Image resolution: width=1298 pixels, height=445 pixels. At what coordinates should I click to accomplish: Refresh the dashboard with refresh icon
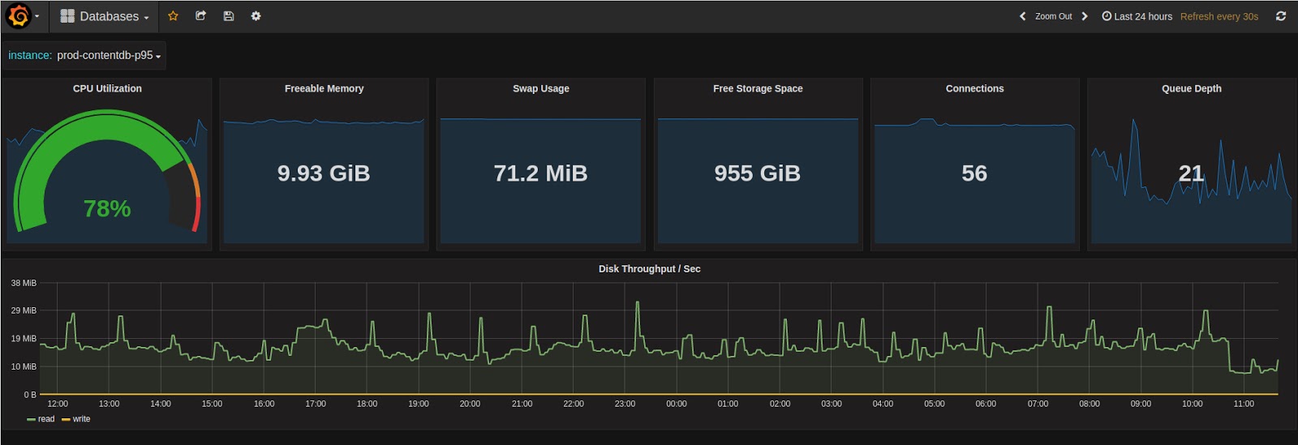[1281, 16]
